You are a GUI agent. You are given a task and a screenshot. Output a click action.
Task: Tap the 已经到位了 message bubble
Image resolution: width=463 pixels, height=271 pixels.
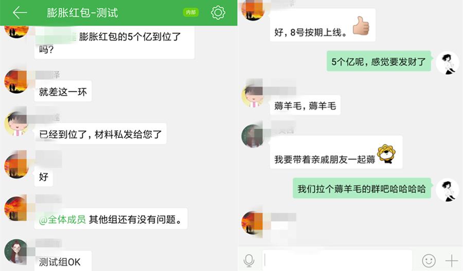tap(100, 134)
